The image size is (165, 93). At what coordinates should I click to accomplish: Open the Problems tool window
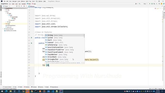coord(27,87)
